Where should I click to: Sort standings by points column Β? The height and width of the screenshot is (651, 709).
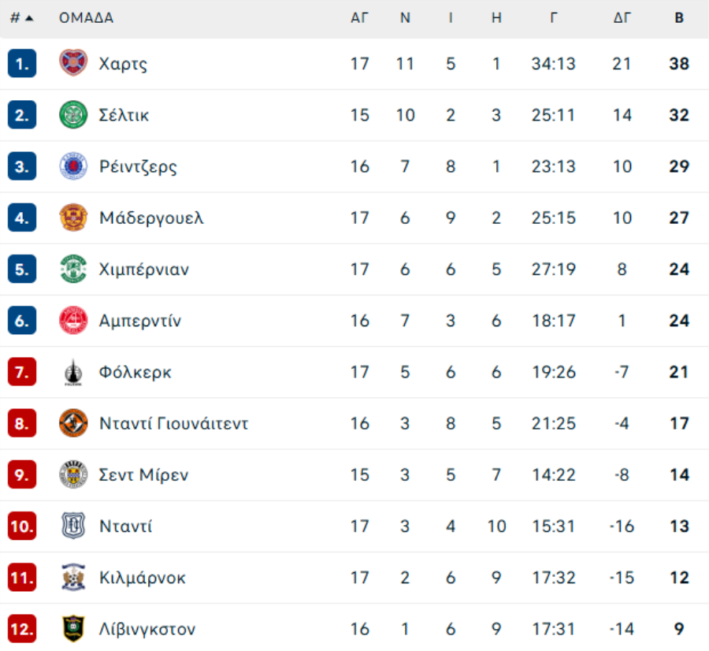click(678, 18)
